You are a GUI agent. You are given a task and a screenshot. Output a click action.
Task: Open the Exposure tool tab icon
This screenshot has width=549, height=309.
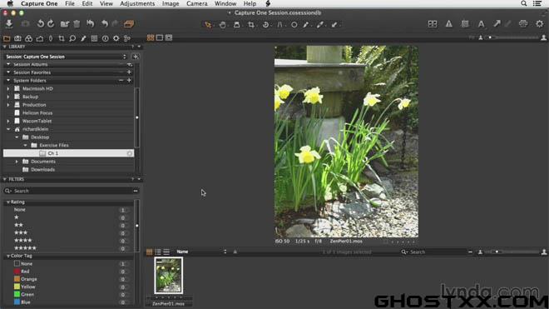(x=40, y=38)
